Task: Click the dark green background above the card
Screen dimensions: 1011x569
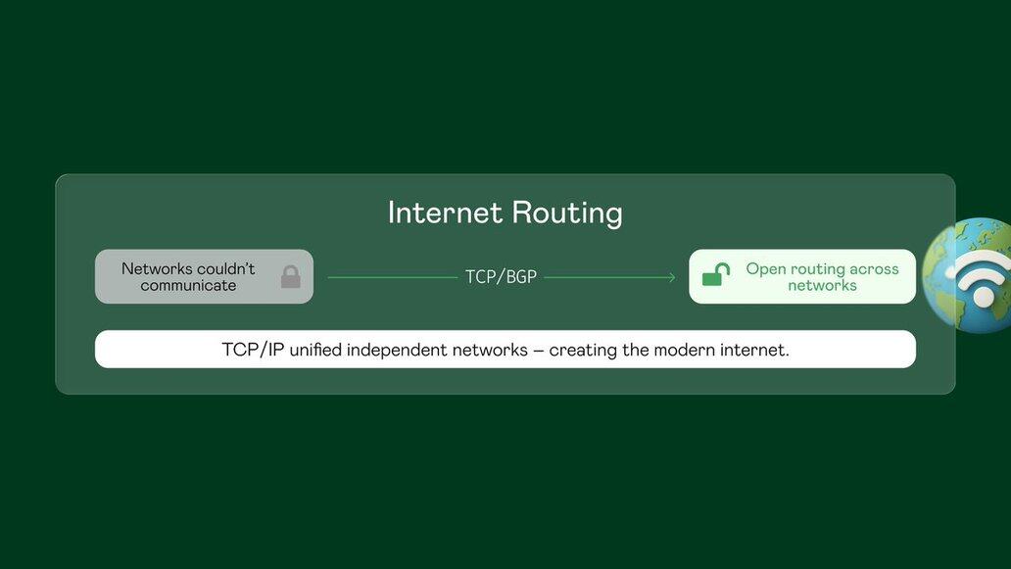Action: 505,87
